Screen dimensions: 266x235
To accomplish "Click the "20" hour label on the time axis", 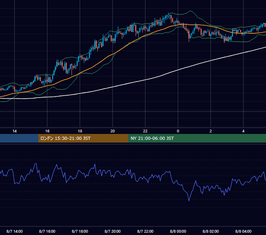I will [x=113, y=131].
